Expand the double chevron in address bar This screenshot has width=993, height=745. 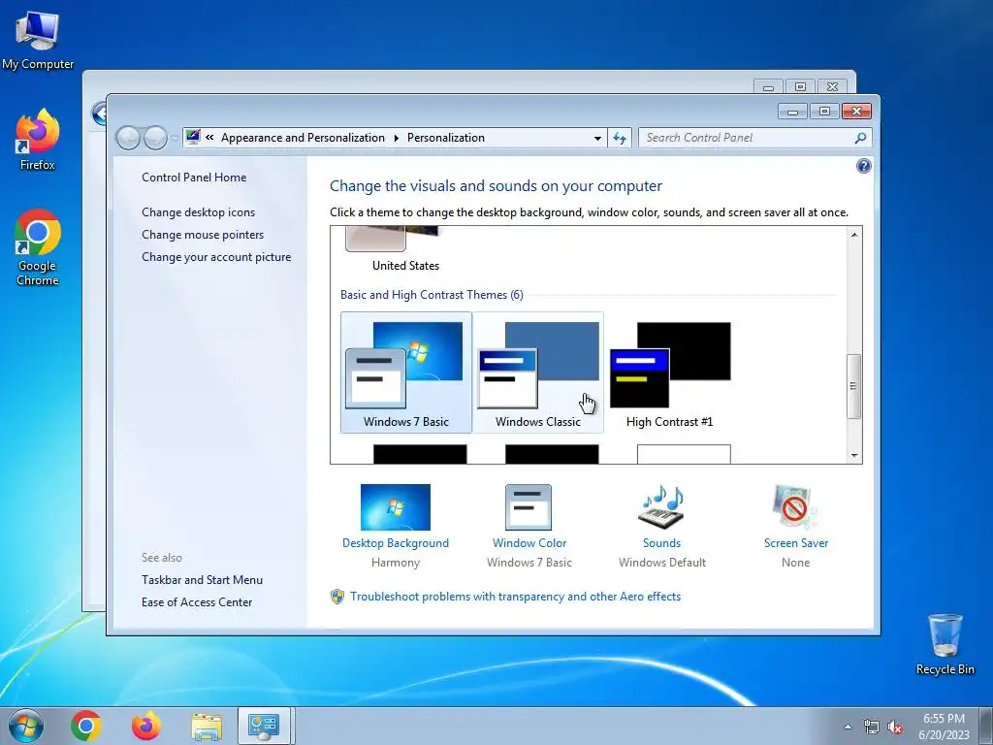(x=209, y=137)
